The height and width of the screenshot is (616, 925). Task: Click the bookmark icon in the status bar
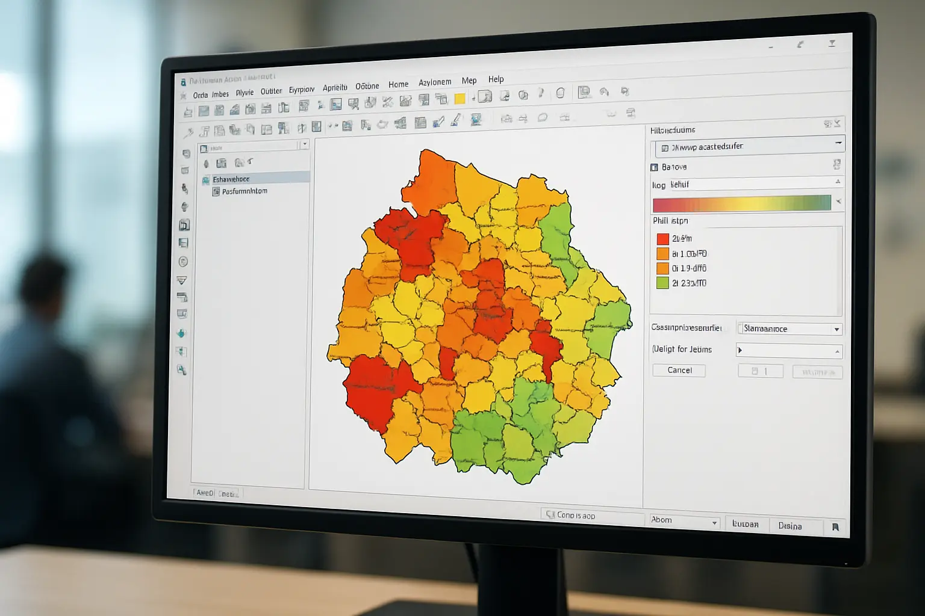pos(835,527)
